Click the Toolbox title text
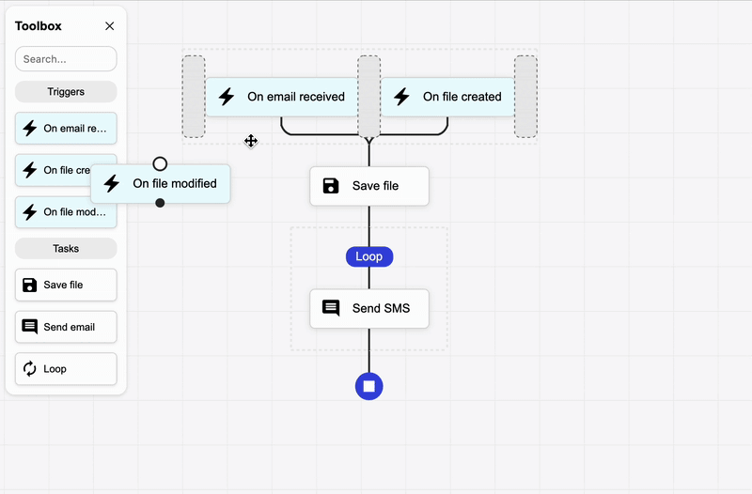 pyautogui.click(x=39, y=26)
